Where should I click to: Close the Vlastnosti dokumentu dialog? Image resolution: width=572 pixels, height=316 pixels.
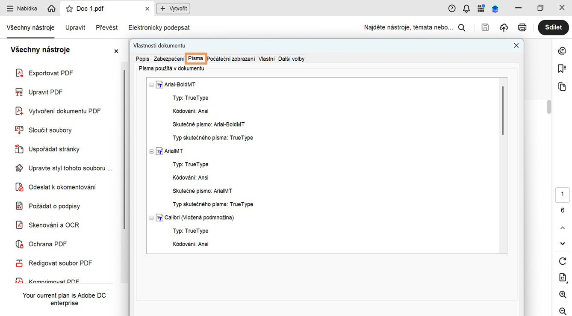516,45
